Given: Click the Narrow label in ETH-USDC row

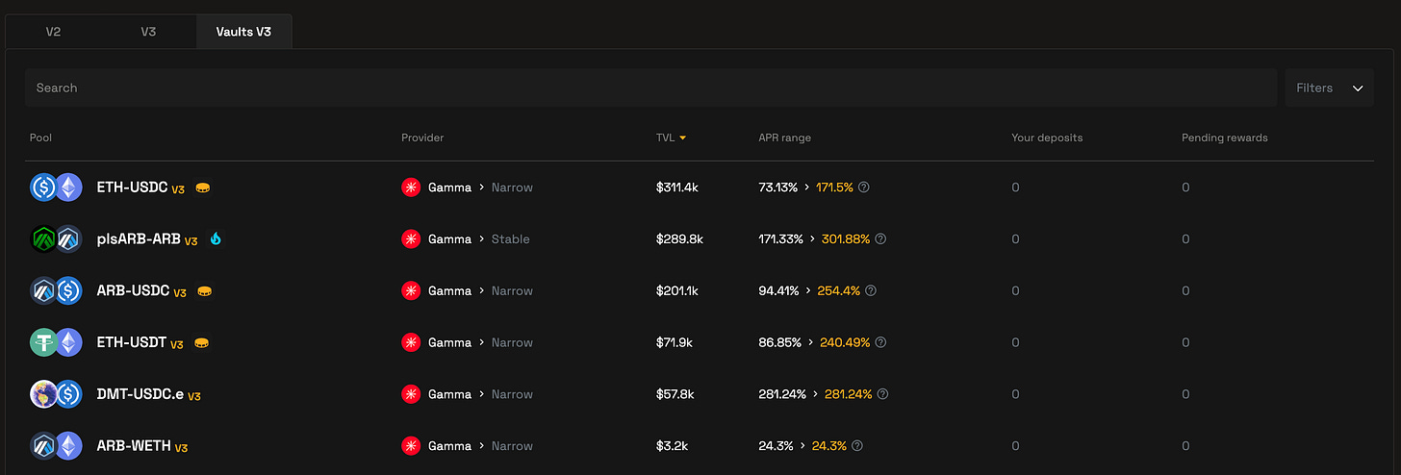Looking at the screenshot, I should tap(512, 187).
